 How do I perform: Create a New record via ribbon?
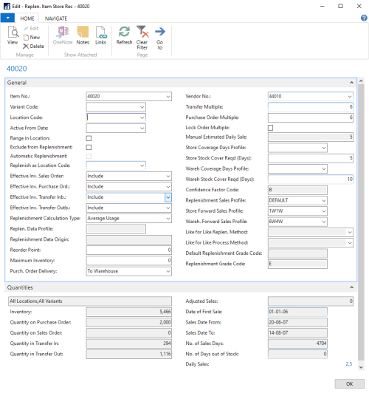coord(32,38)
